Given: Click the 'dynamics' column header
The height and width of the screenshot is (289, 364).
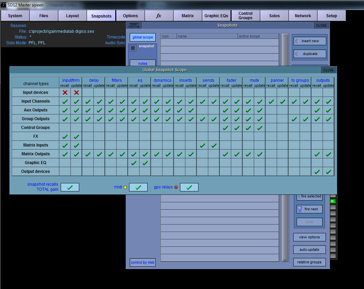Looking at the screenshot, I should click(162, 80).
